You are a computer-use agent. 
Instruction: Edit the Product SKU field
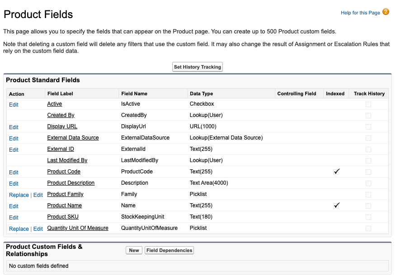[x=14, y=217]
